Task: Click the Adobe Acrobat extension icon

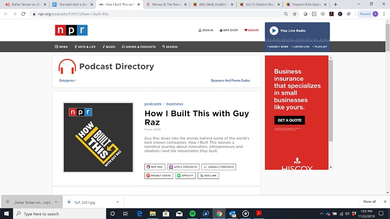Action: (331, 14)
